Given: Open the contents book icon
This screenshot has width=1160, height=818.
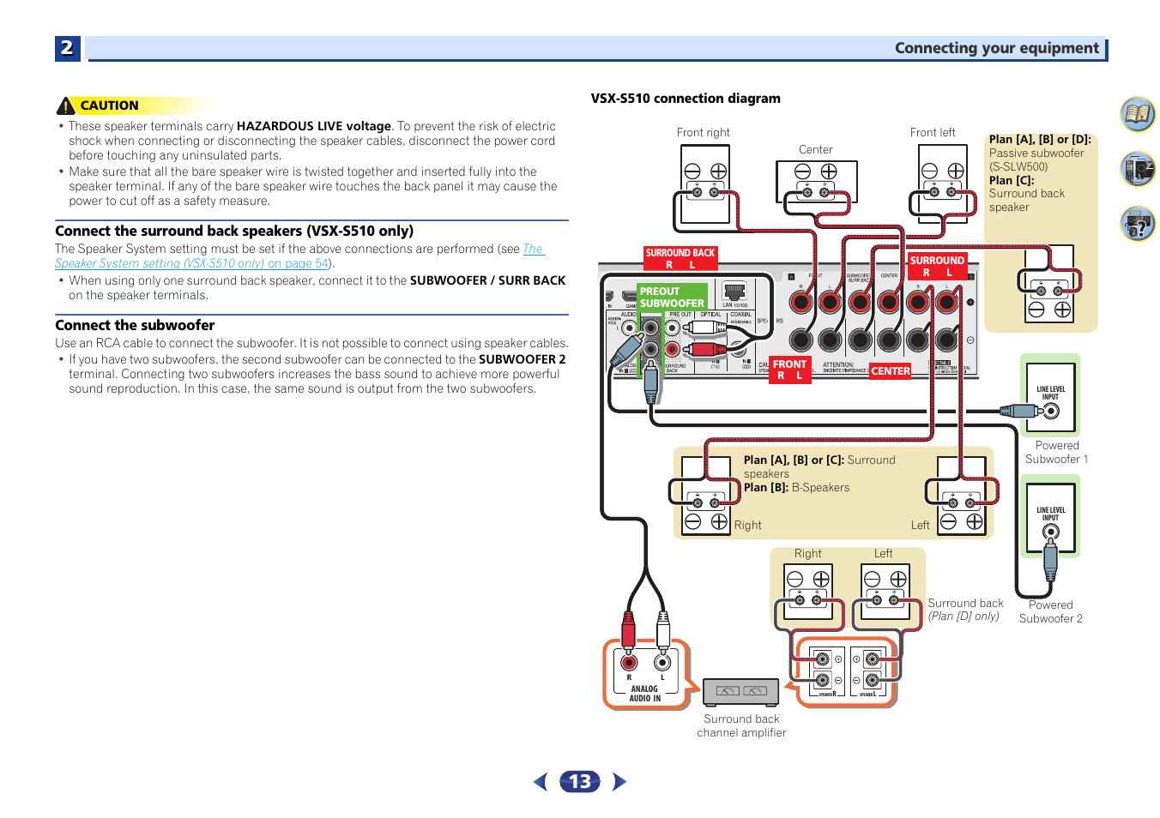Looking at the screenshot, I should (x=1138, y=114).
